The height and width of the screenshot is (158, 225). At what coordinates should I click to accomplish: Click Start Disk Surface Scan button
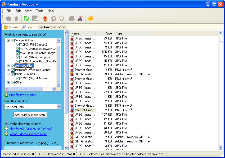30,115
